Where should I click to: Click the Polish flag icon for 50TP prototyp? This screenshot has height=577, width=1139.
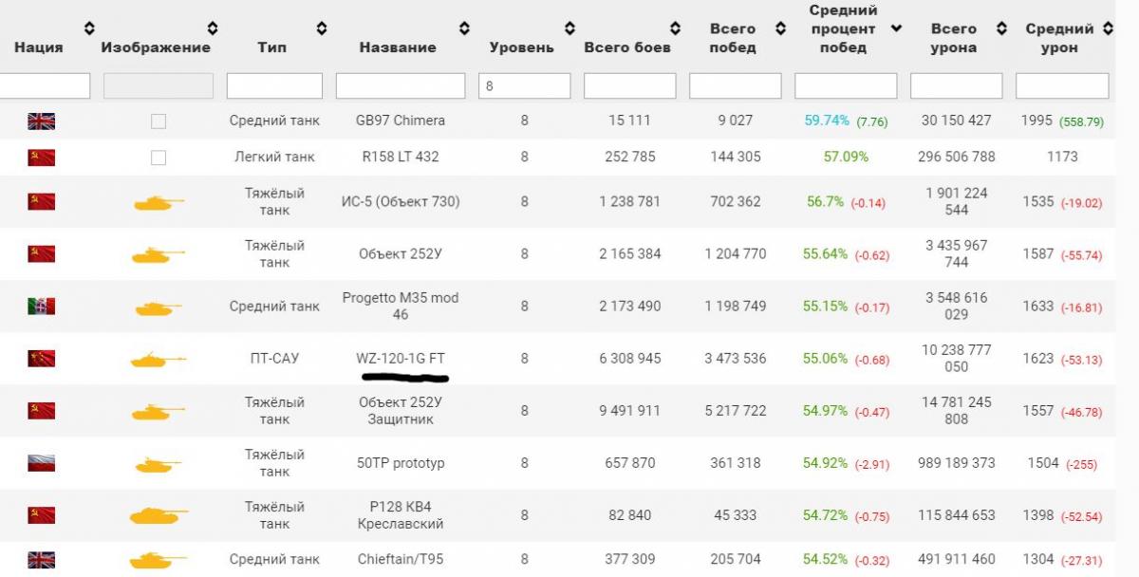tap(41, 463)
